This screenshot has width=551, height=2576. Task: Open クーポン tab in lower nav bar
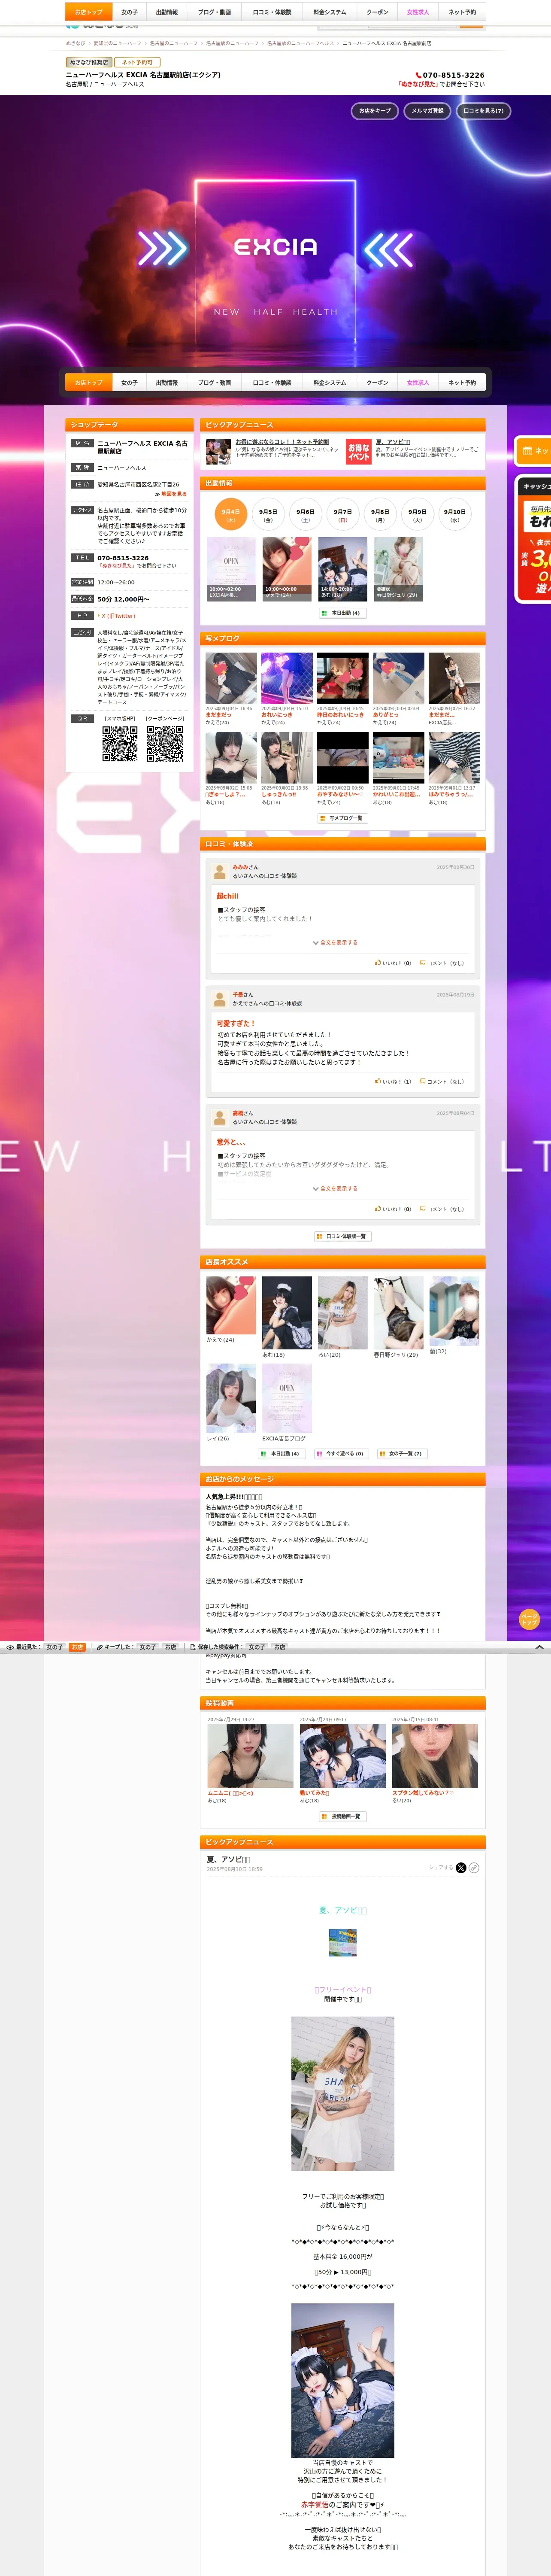[377, 382]
